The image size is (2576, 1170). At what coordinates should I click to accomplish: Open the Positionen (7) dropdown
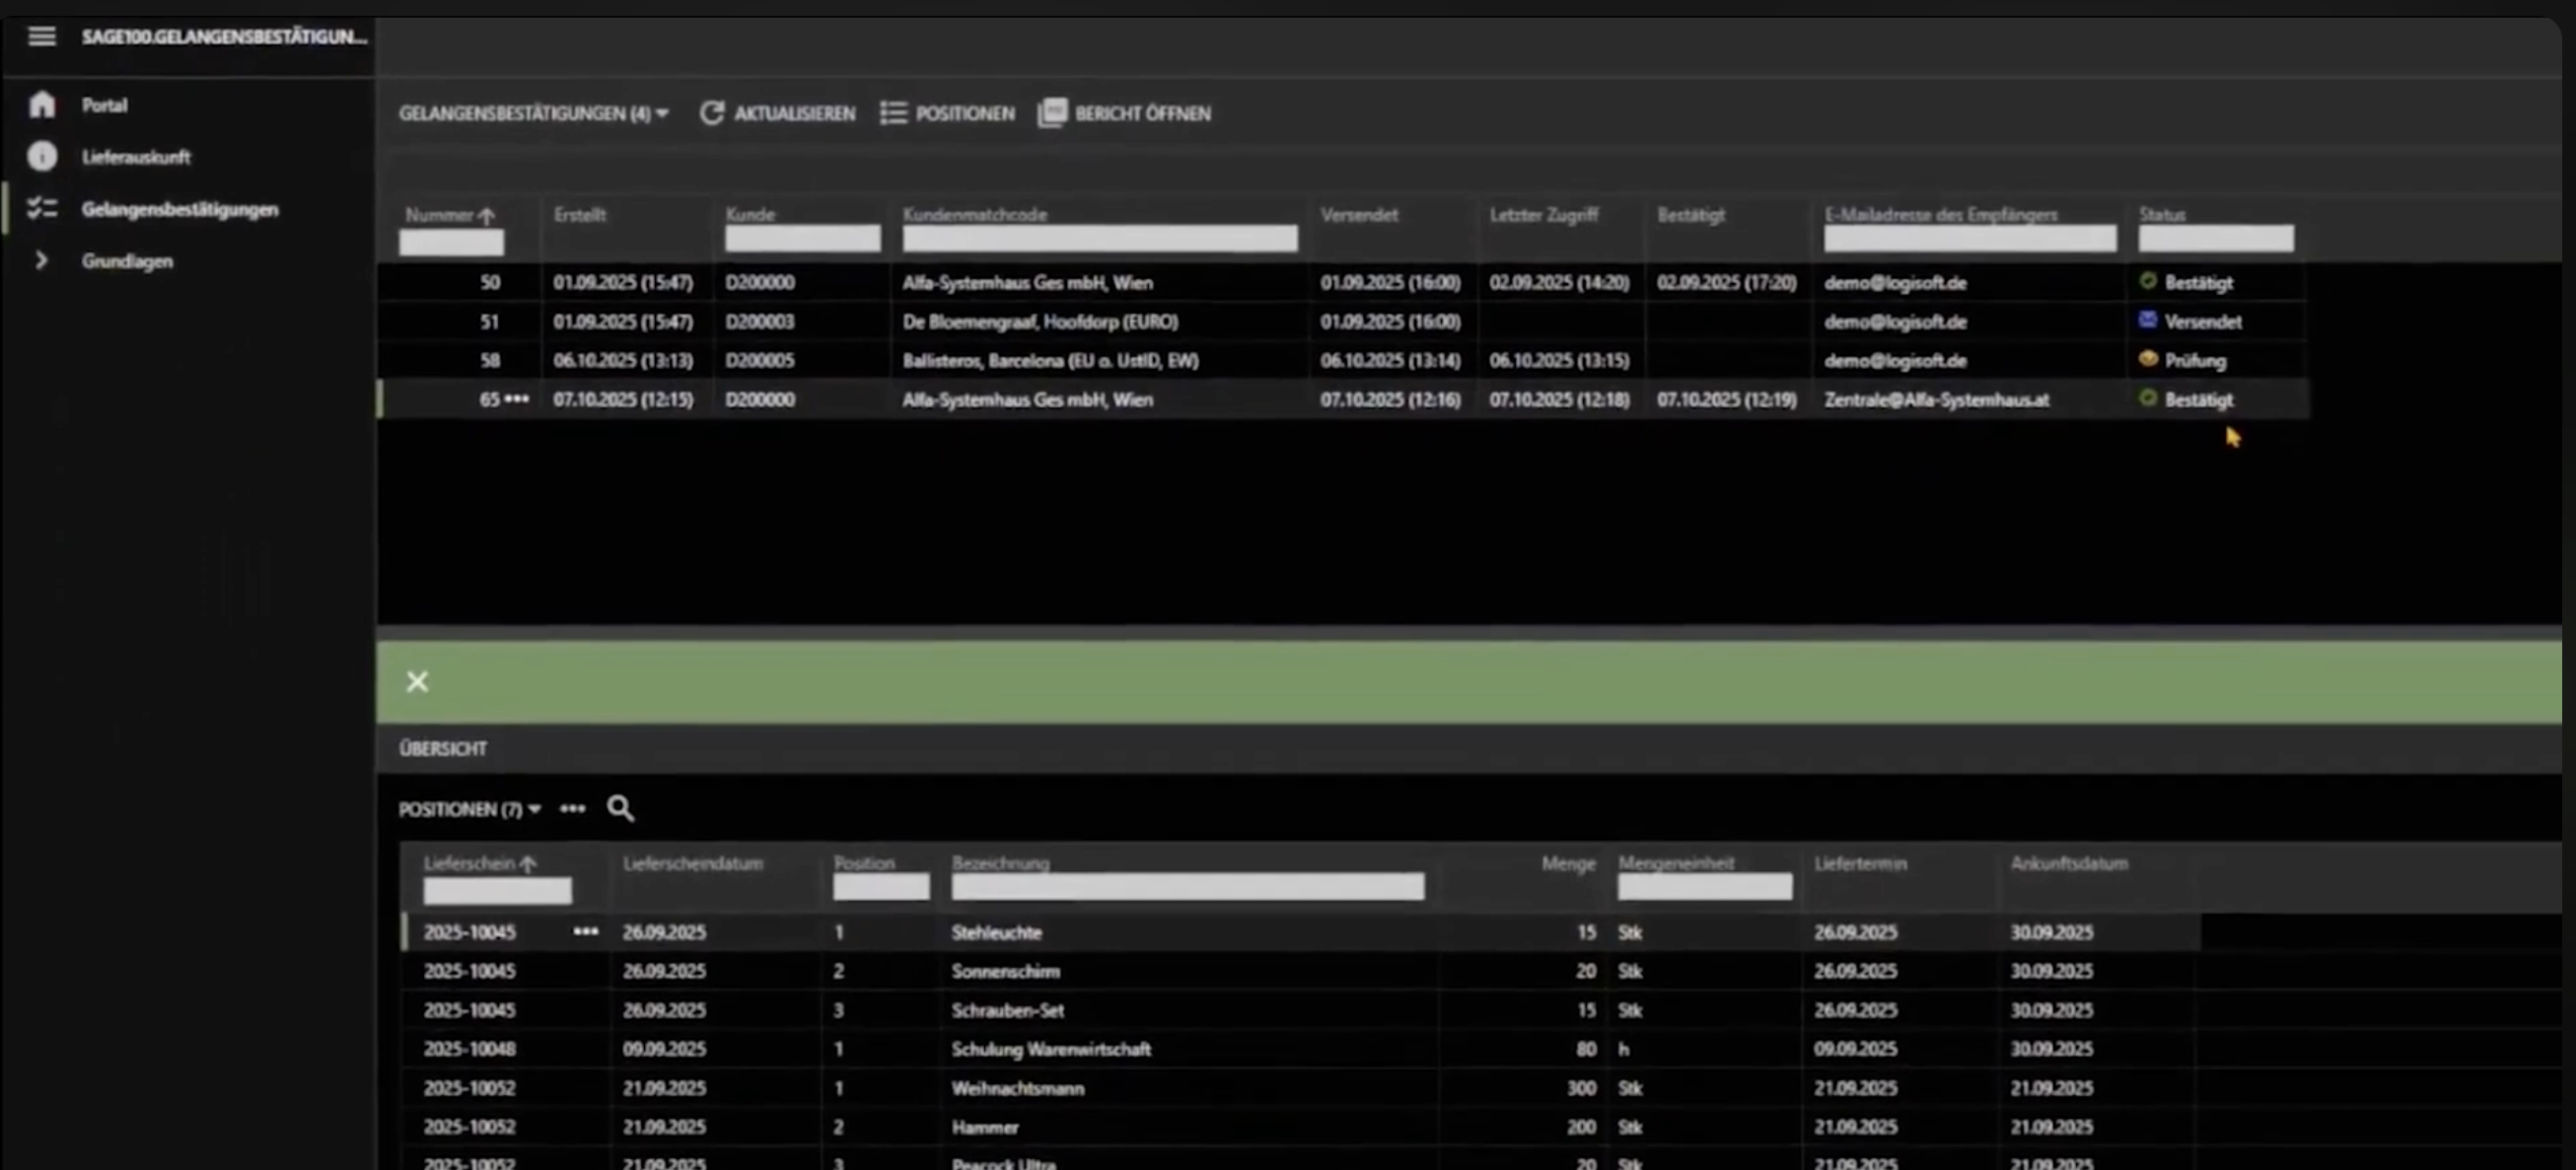click(x=469, y=809)
